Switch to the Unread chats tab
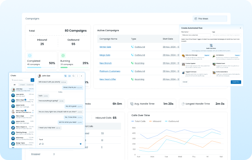Image resolution: width=252 pixels, height=160 pixels. tap(22, 85)
